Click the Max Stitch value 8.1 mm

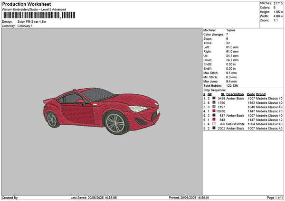[231, 73]
